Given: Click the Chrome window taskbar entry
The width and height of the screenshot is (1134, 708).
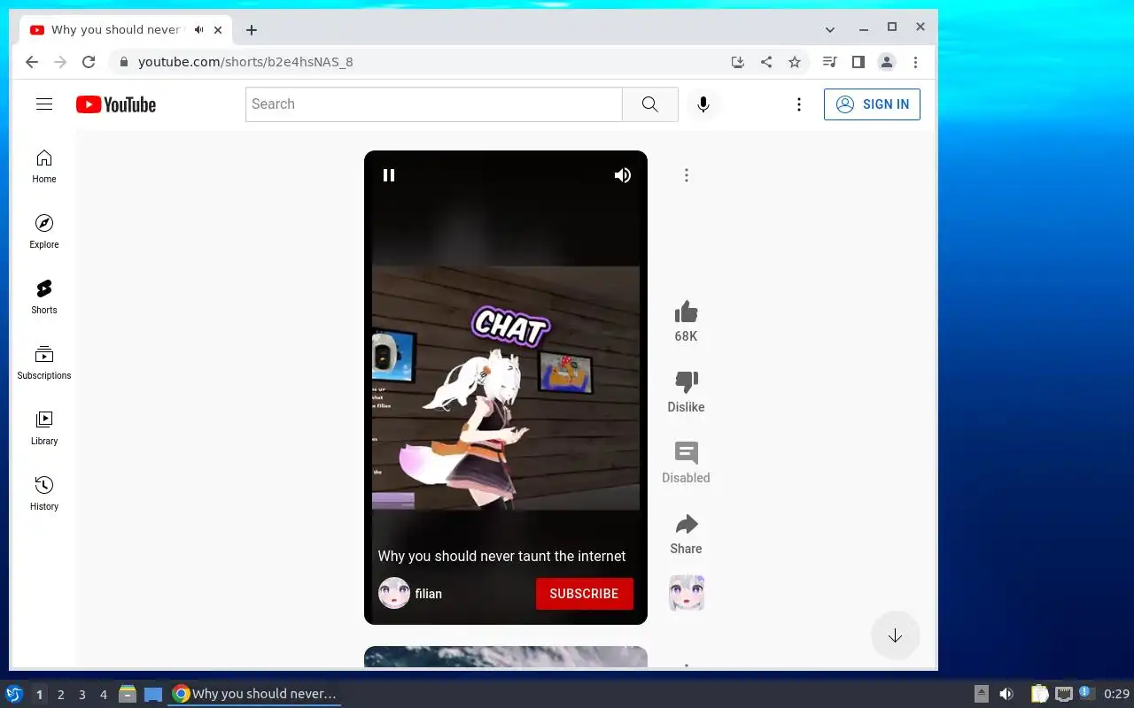Looking at the screenshot, I should pos(255,694).
